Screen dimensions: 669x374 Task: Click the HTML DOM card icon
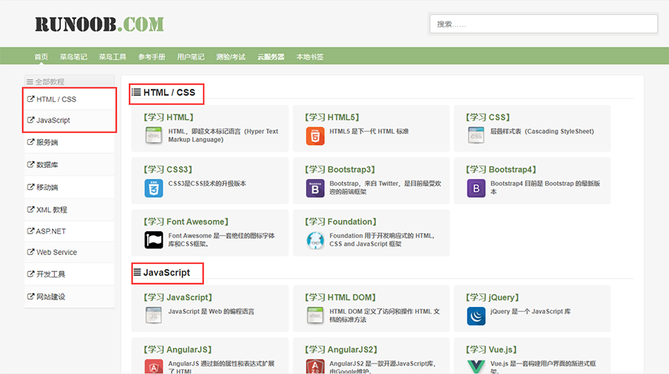(x=315, y=316)
